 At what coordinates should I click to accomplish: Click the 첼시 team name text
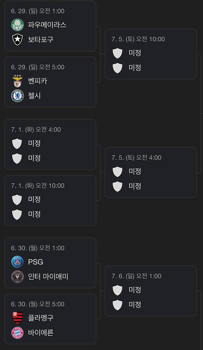(35, 96)
